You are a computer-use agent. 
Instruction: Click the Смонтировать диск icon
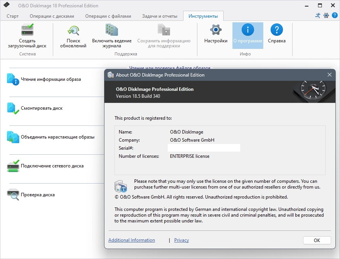[x=13, y=108]
